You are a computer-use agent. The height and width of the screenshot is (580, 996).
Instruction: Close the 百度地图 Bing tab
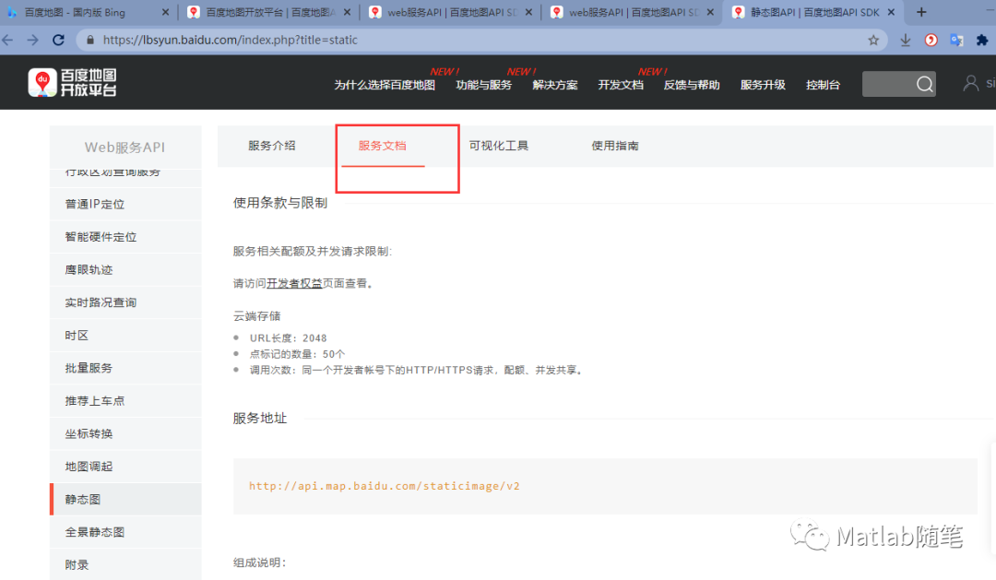pos(165,12)
